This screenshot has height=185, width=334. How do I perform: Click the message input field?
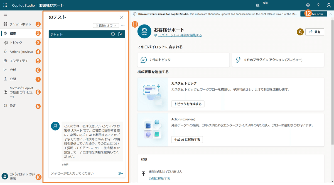pyautogui.click(x=83, y=173)
